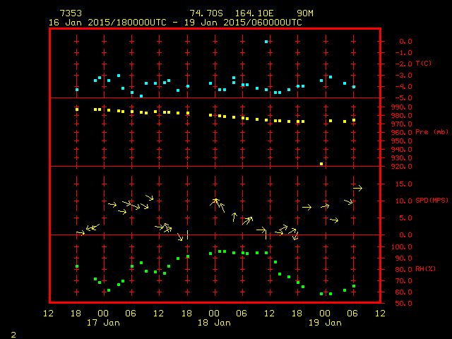Screen dimensions: 452x339
Task: Click the 164.10E longitude text
Action: click(x=259, y=13)
